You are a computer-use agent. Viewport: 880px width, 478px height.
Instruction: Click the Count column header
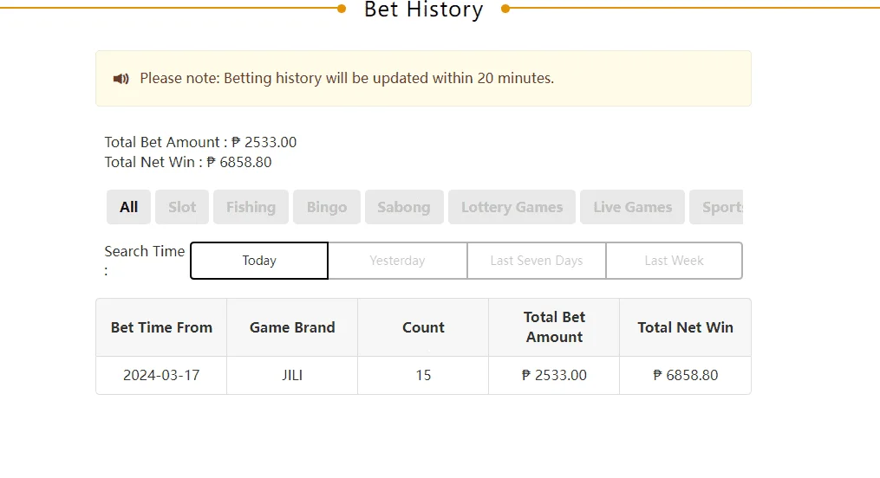[x=423, y=327]
